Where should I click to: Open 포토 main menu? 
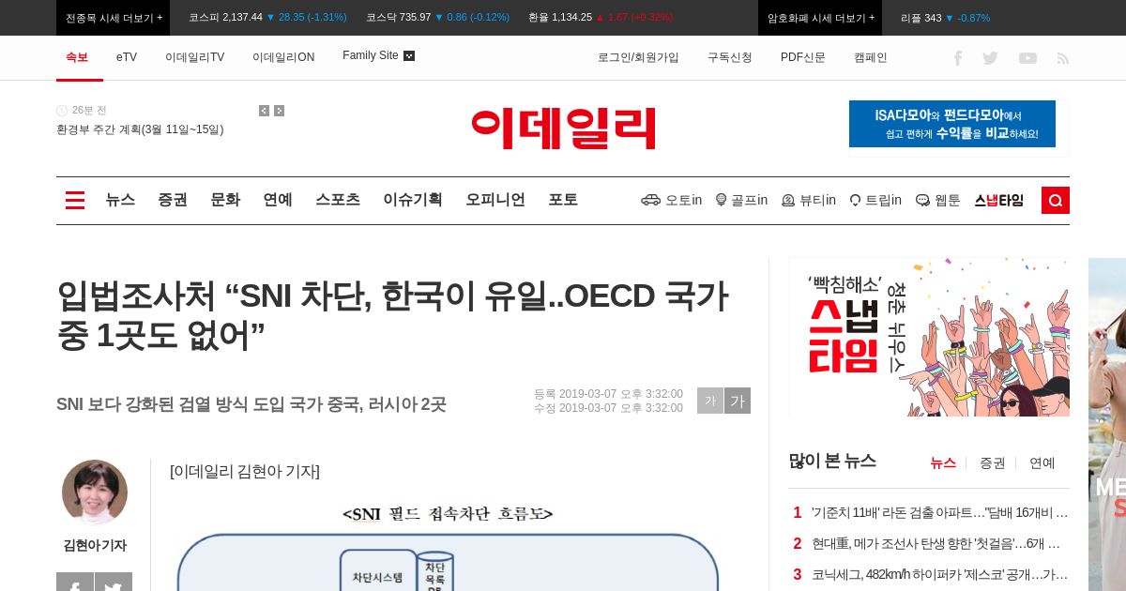pos(563,200)
